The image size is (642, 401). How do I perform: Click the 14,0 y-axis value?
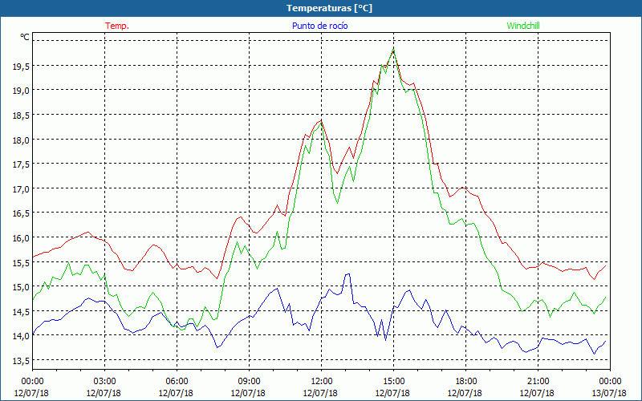22,338
